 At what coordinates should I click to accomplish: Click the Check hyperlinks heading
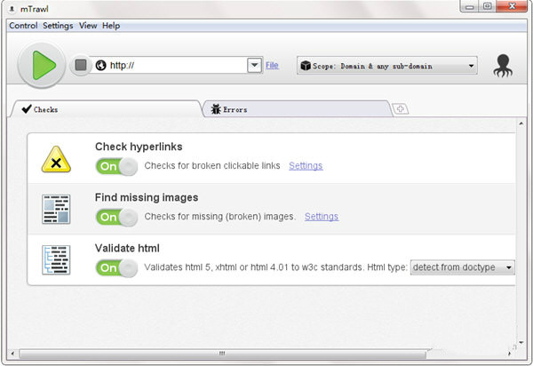pos(139,147)
